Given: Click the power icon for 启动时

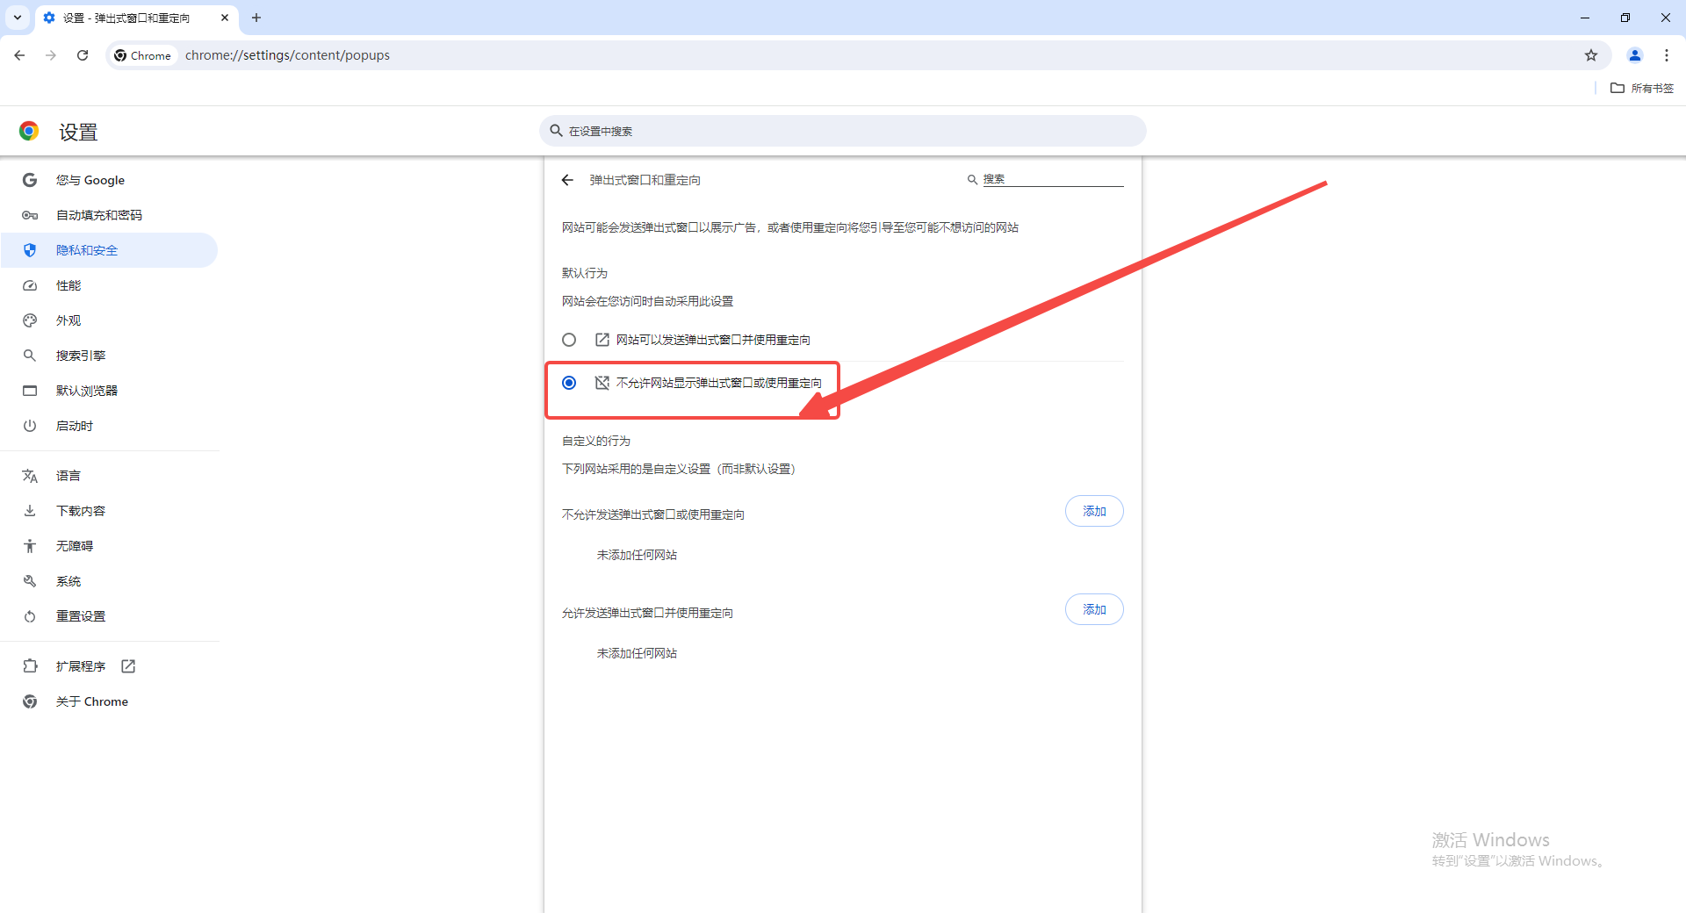Looking at the screenshot, I should [30, 426].
